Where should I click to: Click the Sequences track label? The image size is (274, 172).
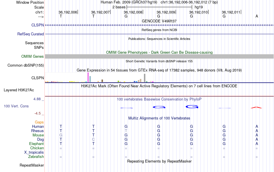pos(34,43)
